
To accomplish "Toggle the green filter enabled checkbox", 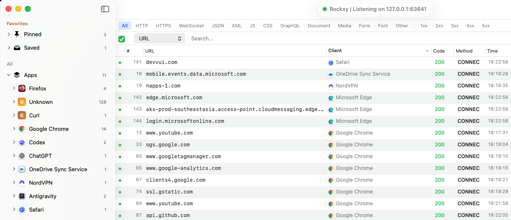I will (122, 39).
